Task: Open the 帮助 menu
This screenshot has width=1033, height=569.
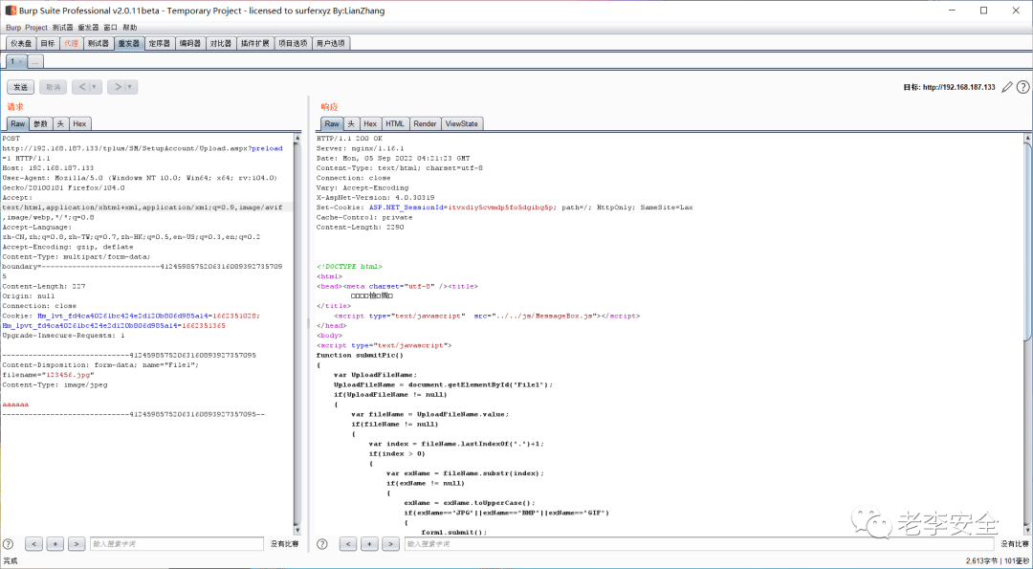Action: [130, 28]
